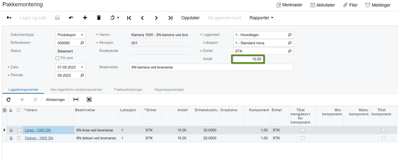Select the Lagerkomponenter tab
Viewport: 398px width, 161px height.
pyautogui.click(x=24, y=90)
